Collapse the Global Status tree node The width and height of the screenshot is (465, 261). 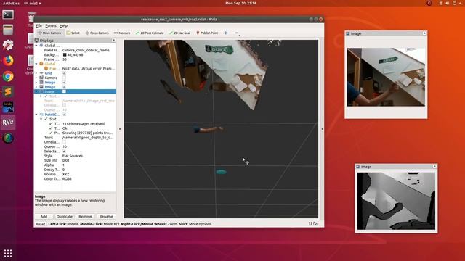coord(36,64)
